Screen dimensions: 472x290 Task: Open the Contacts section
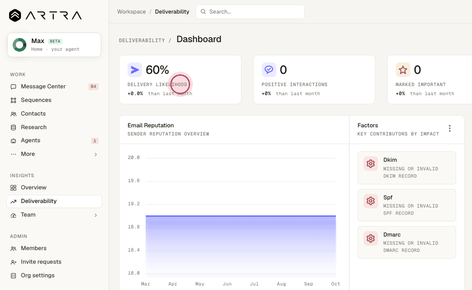point(54,114)
